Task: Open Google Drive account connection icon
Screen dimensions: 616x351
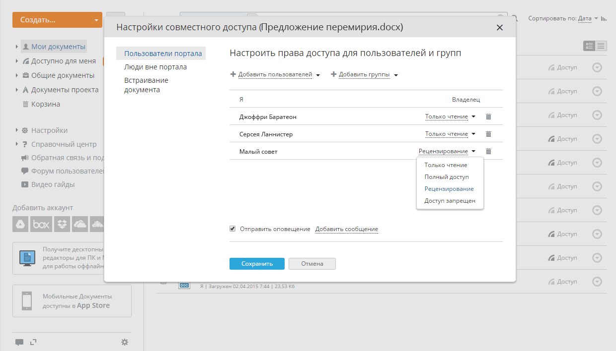Action: point(20,224)
